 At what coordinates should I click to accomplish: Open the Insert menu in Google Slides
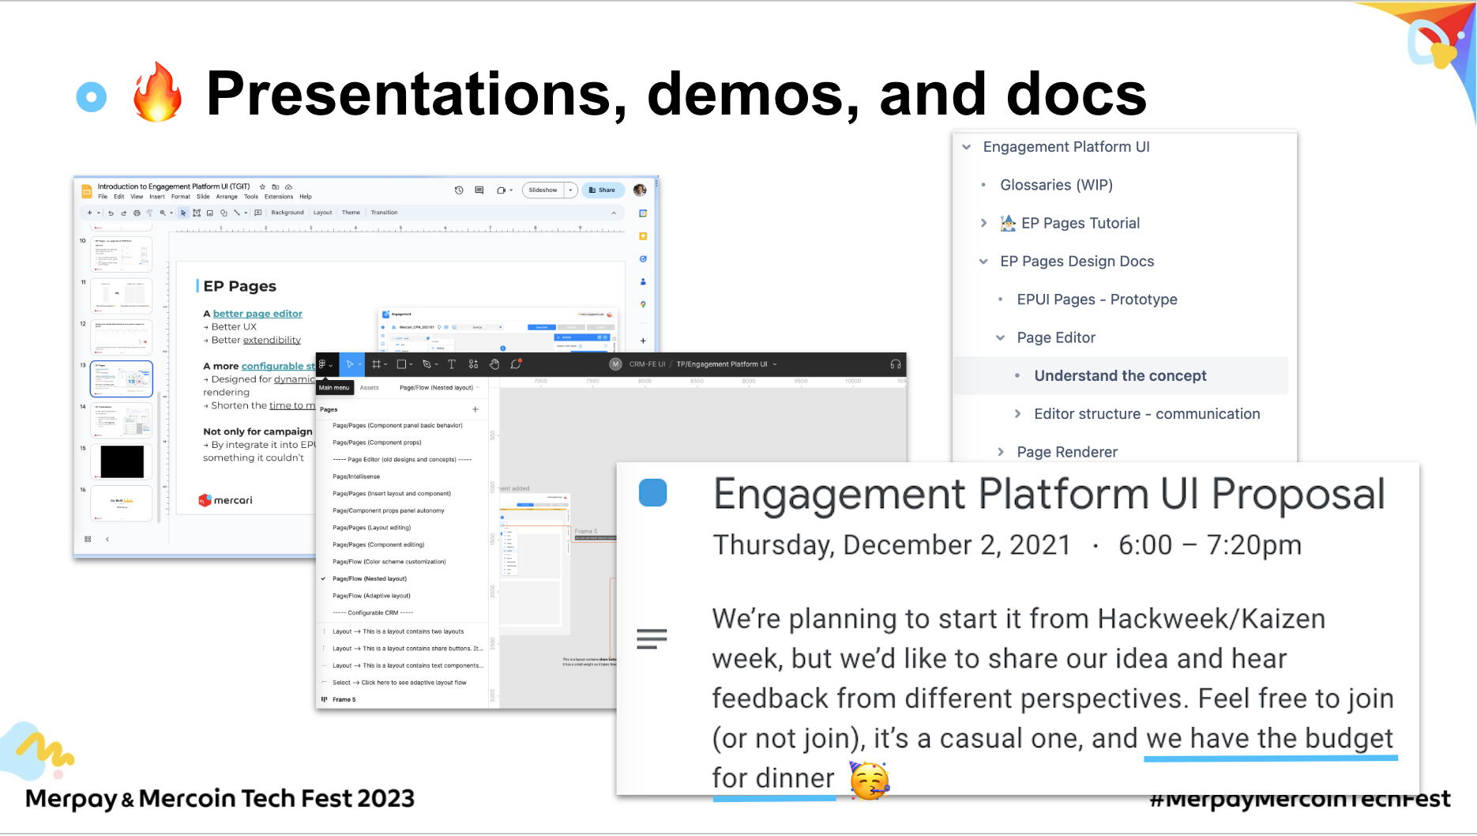click(157, 197)
